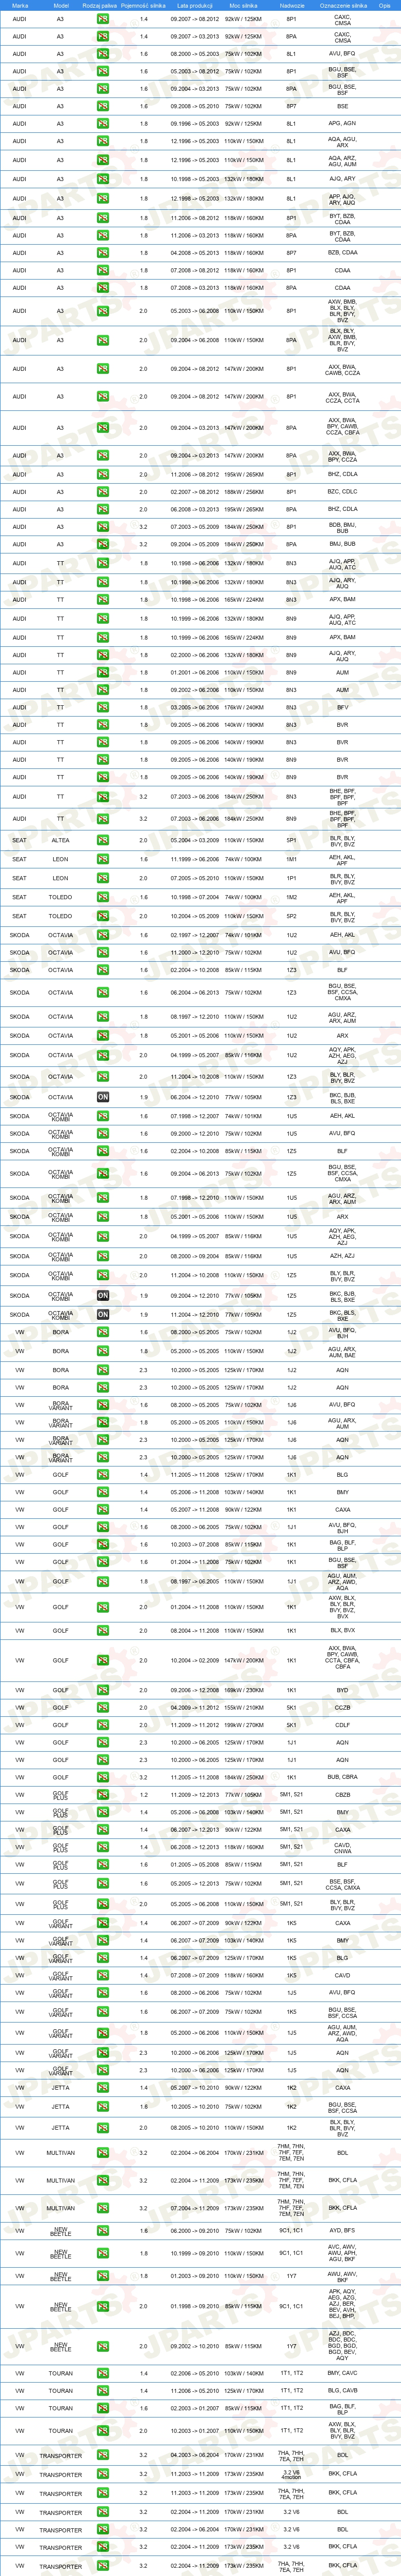
Task: Click petrol icon in VW Touran 2.0 row
Action: coord(103,2430)
